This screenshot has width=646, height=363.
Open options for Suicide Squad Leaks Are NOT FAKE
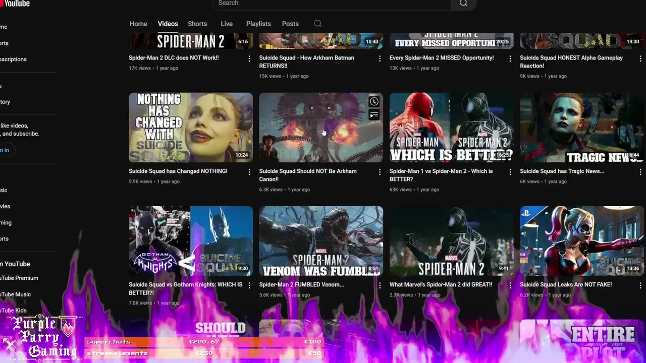(x=640, y=286)
